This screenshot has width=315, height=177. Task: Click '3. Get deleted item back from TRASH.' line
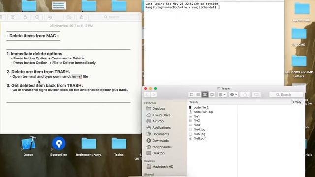pos(45,85)
